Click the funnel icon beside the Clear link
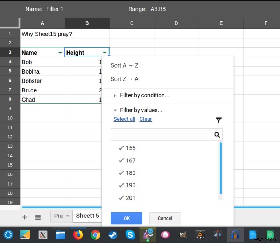The height and width of the screenshot is (243, 280). [218, 120]
